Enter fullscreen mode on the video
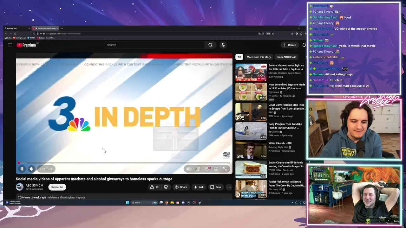The image size is (406, 228). coord(225,169)
